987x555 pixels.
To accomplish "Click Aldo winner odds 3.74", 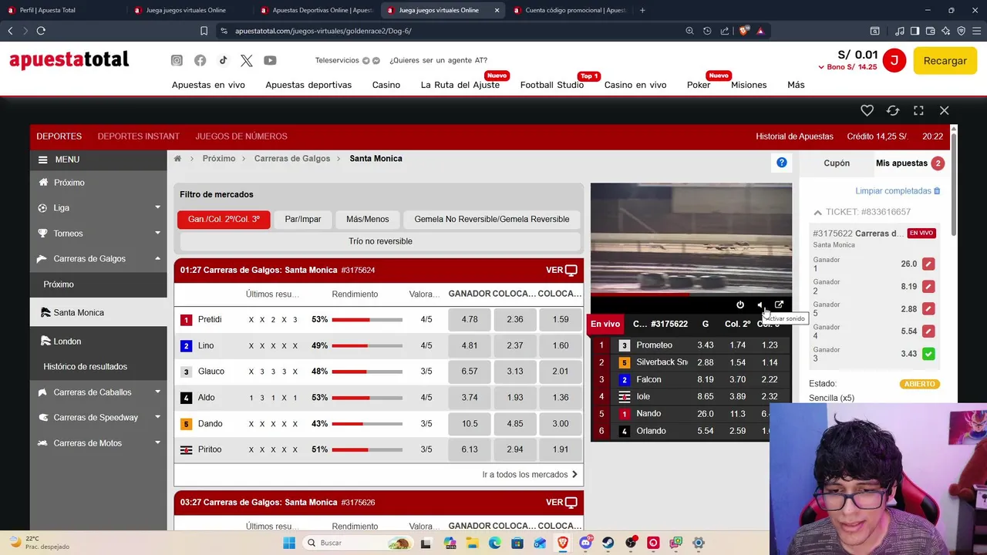I will click(x=469, y=398).
